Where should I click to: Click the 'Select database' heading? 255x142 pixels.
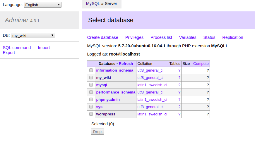point(111,20)
